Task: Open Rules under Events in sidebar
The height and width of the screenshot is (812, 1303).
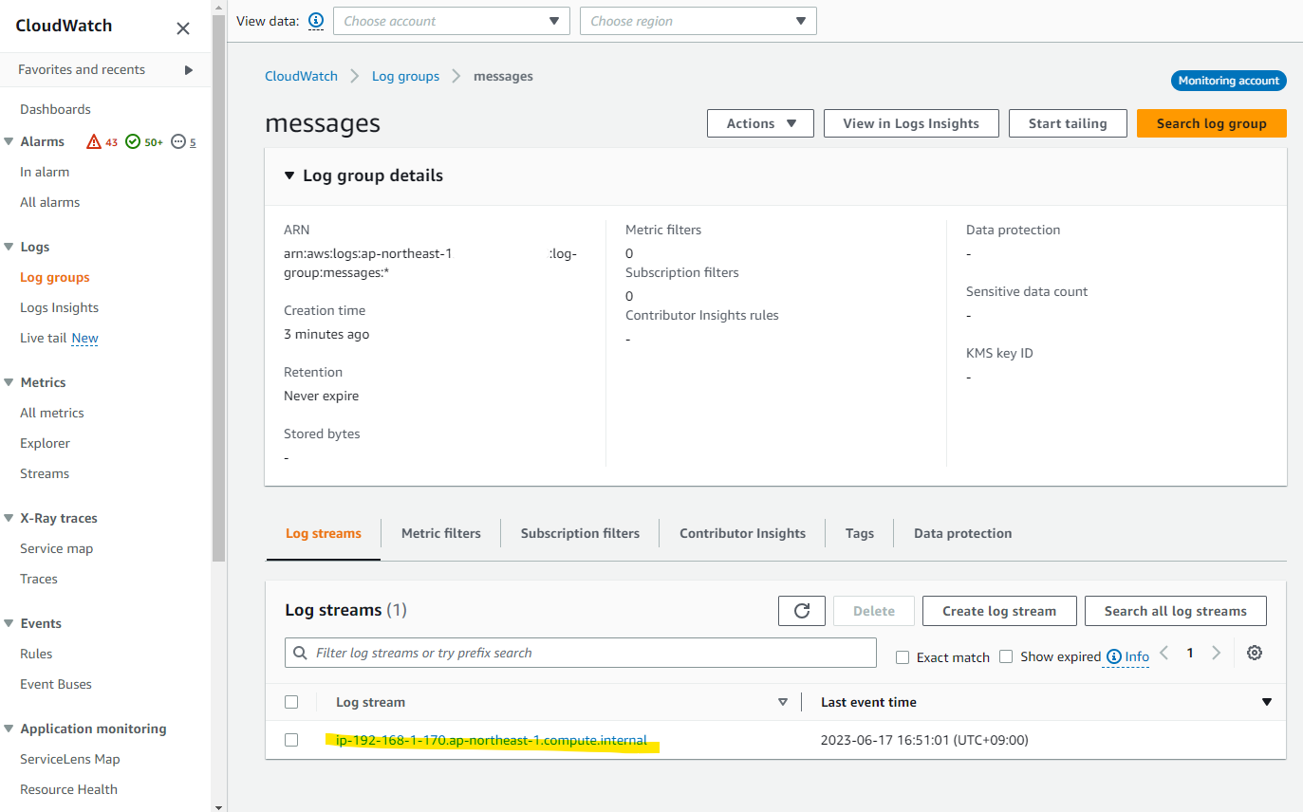Action: pos(36,654)
